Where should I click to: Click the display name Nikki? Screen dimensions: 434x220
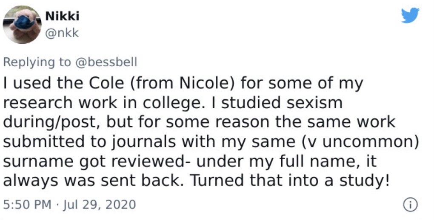(x=62, y=16)
